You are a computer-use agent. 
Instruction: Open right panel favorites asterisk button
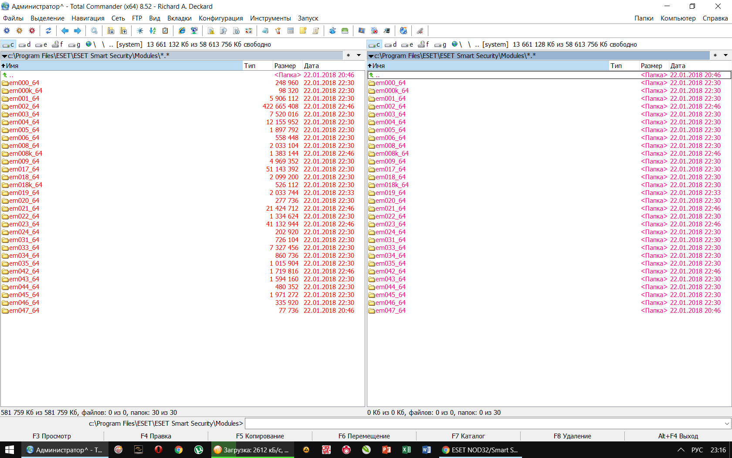715,55
